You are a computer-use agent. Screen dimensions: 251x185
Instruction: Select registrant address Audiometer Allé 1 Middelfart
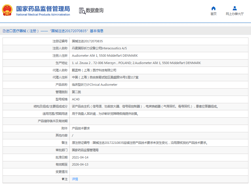(x=105, y=56)
